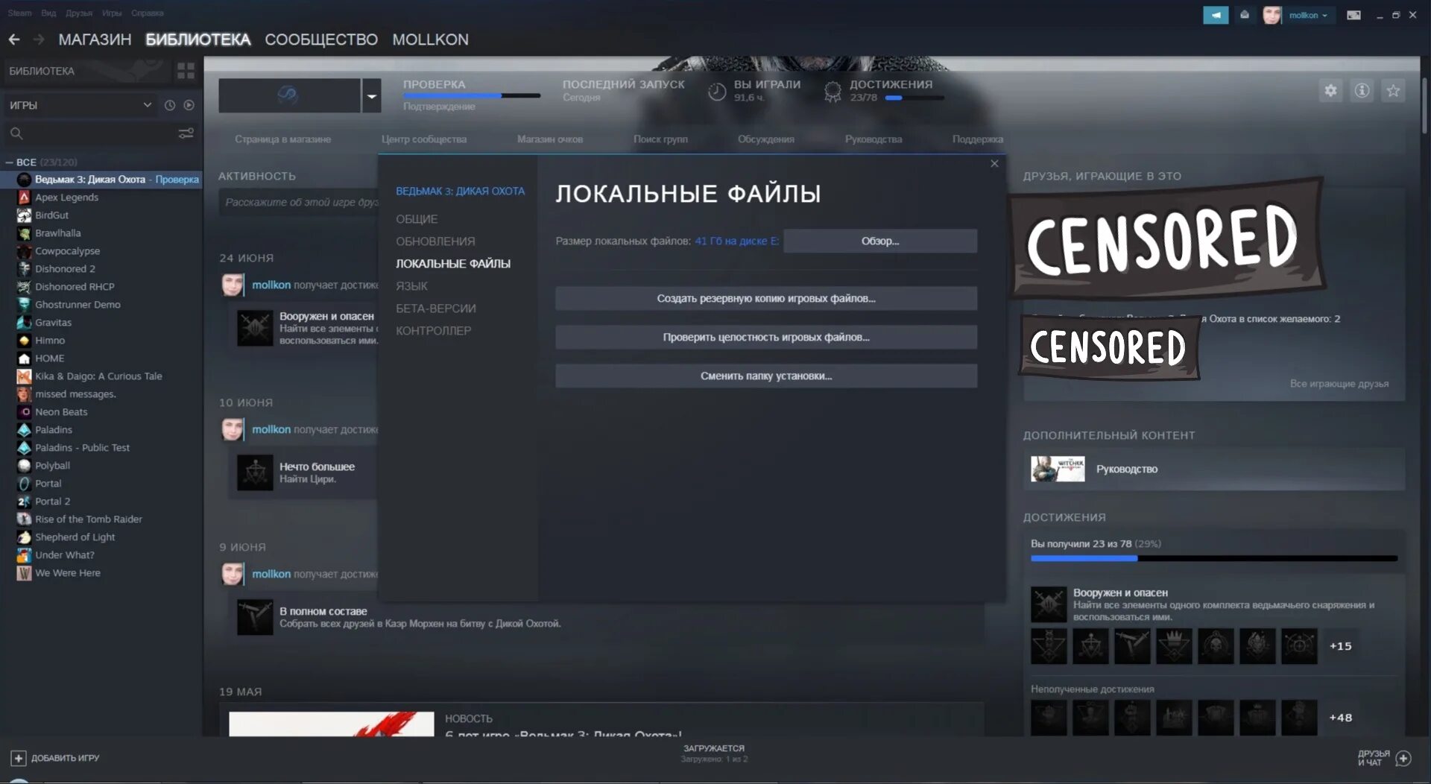Add game to favorites star
The height and width of the screenshot is (784, 1431).
(1393, 91)
